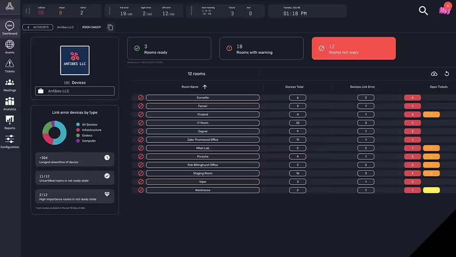Filter by 3 Rooms ready card
Image resolution: width=456 pixels, height=257 pixels.
click(x=169, y=49)
